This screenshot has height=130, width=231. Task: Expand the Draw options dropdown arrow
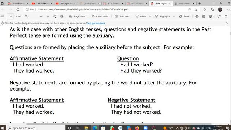[x=150, y=16]
